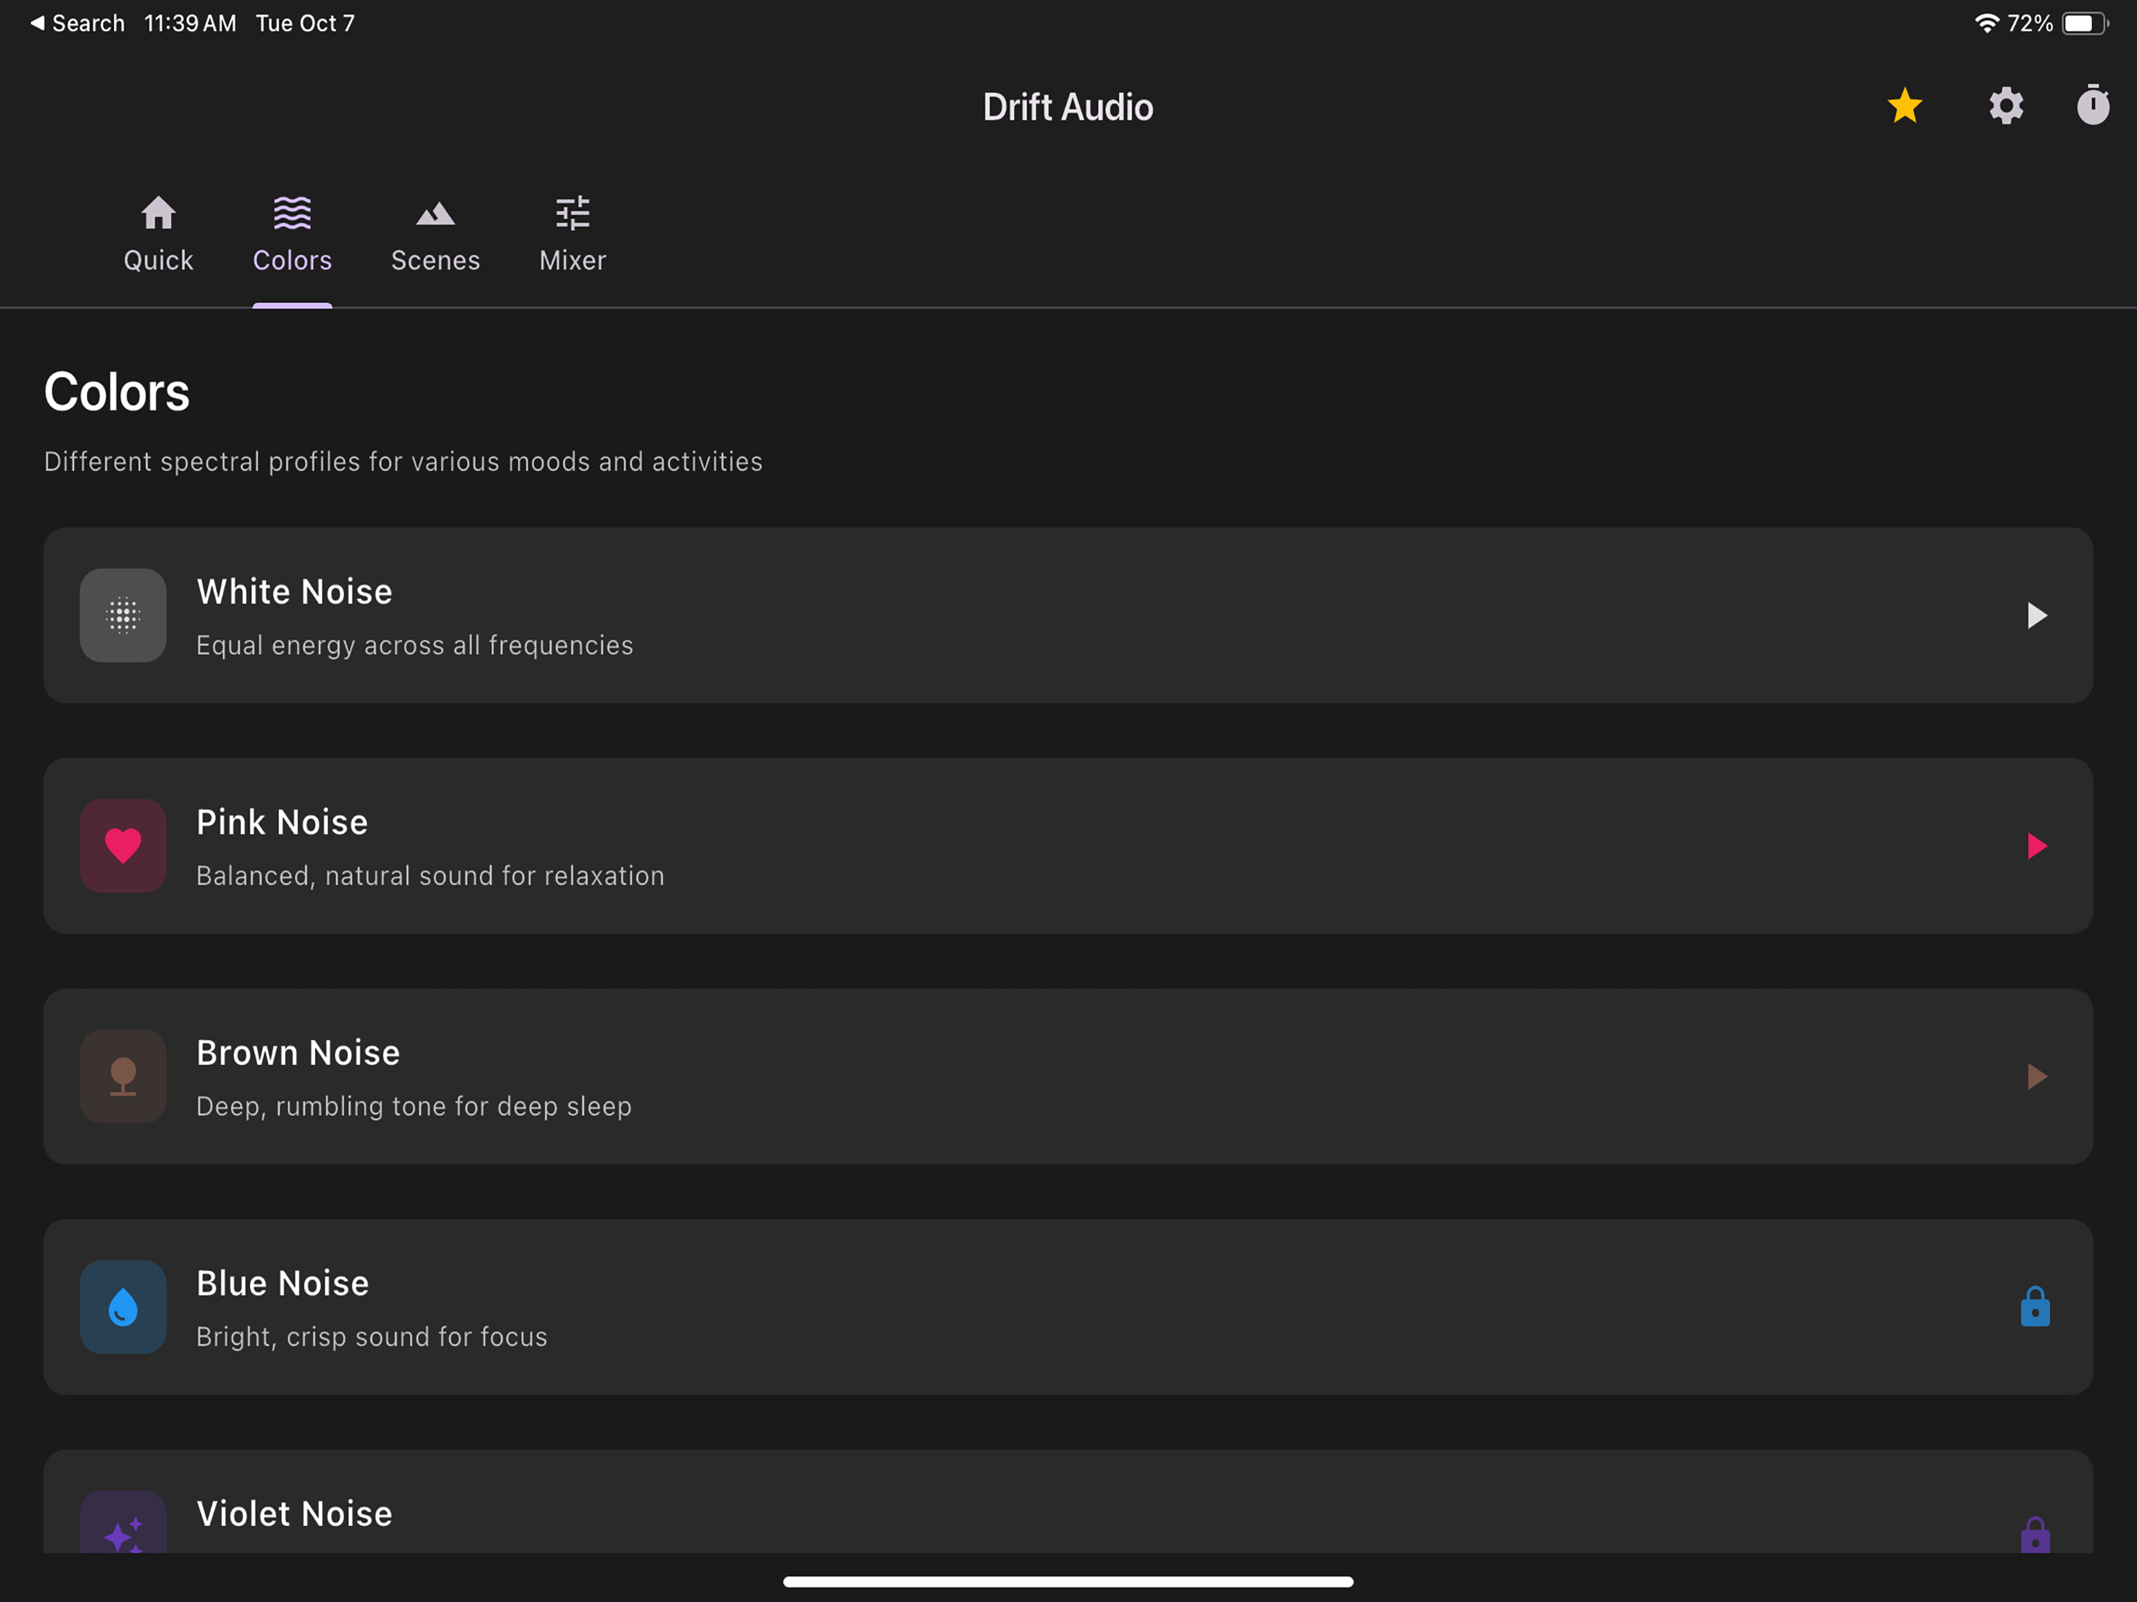Click the battery indicator icon
Viewport: 2137px width, 1602px height.
point(2085,23)
